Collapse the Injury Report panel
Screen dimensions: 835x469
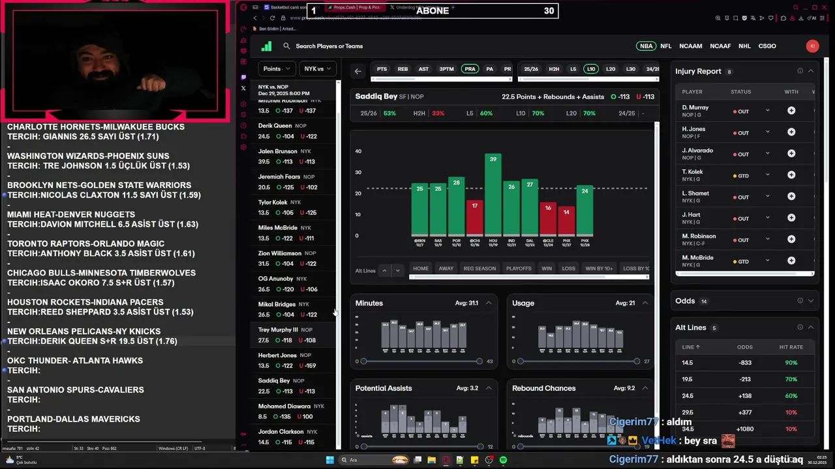(x=811, y=71)
